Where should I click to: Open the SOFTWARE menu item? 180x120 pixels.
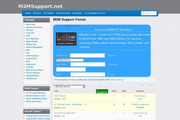49,13
